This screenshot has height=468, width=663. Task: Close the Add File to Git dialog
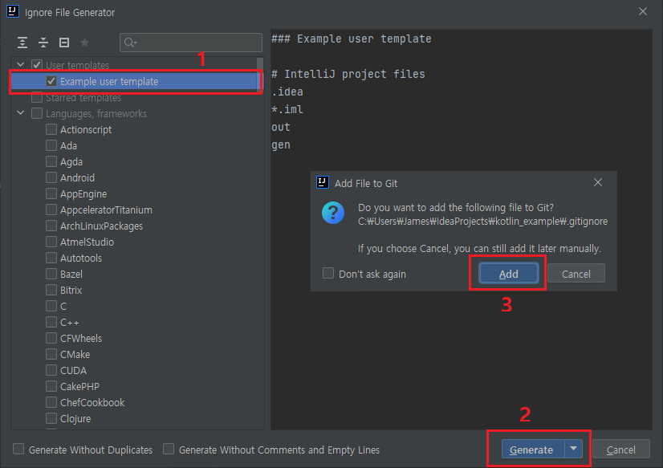[598, 182]
